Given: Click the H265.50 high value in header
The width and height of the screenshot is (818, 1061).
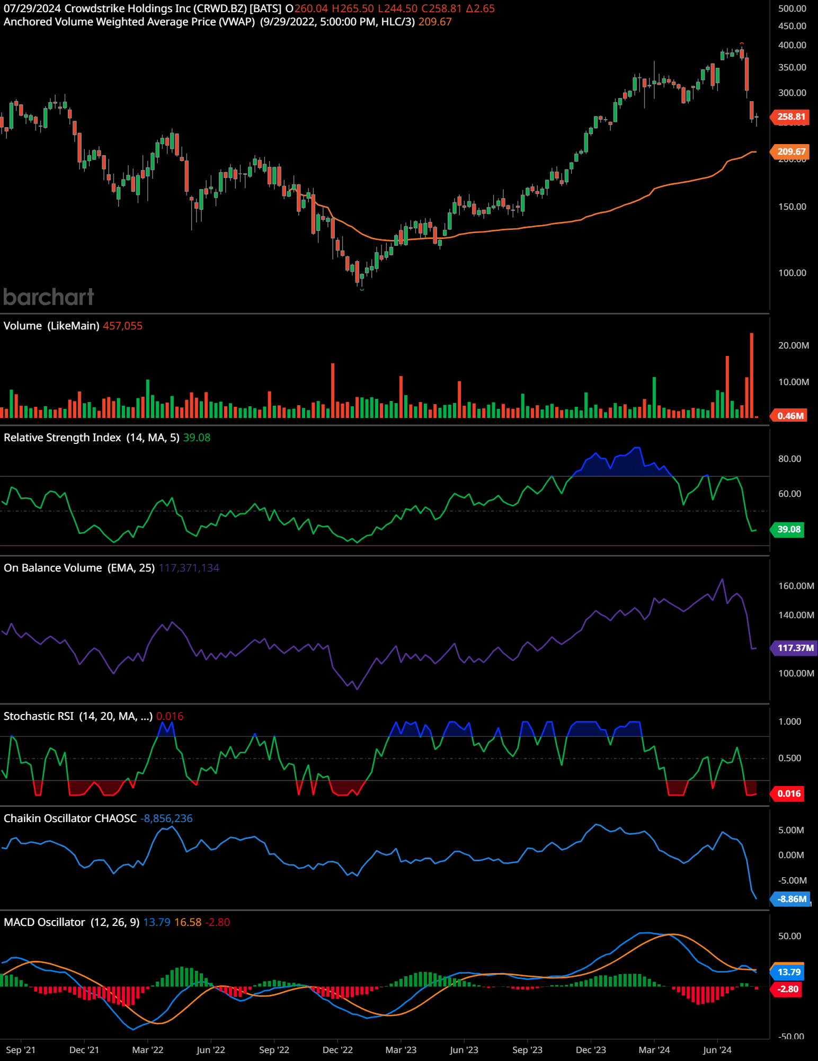Looking at the screenshot, I should (353, 8).
